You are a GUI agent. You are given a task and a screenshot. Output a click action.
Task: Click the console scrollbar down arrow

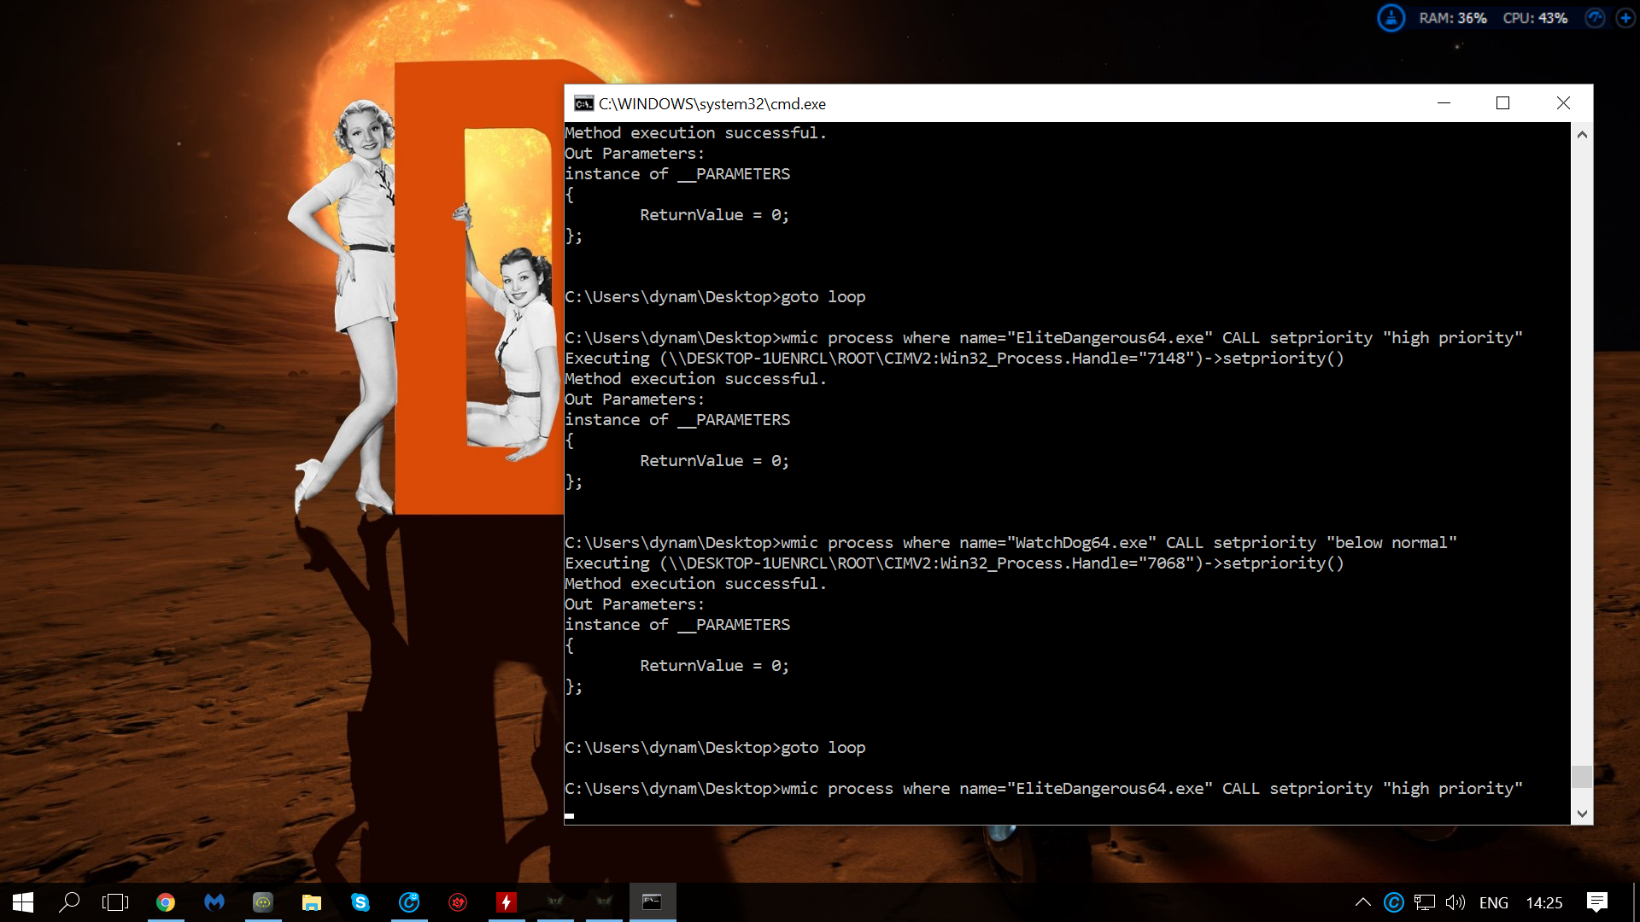(x=1582, y=814)
